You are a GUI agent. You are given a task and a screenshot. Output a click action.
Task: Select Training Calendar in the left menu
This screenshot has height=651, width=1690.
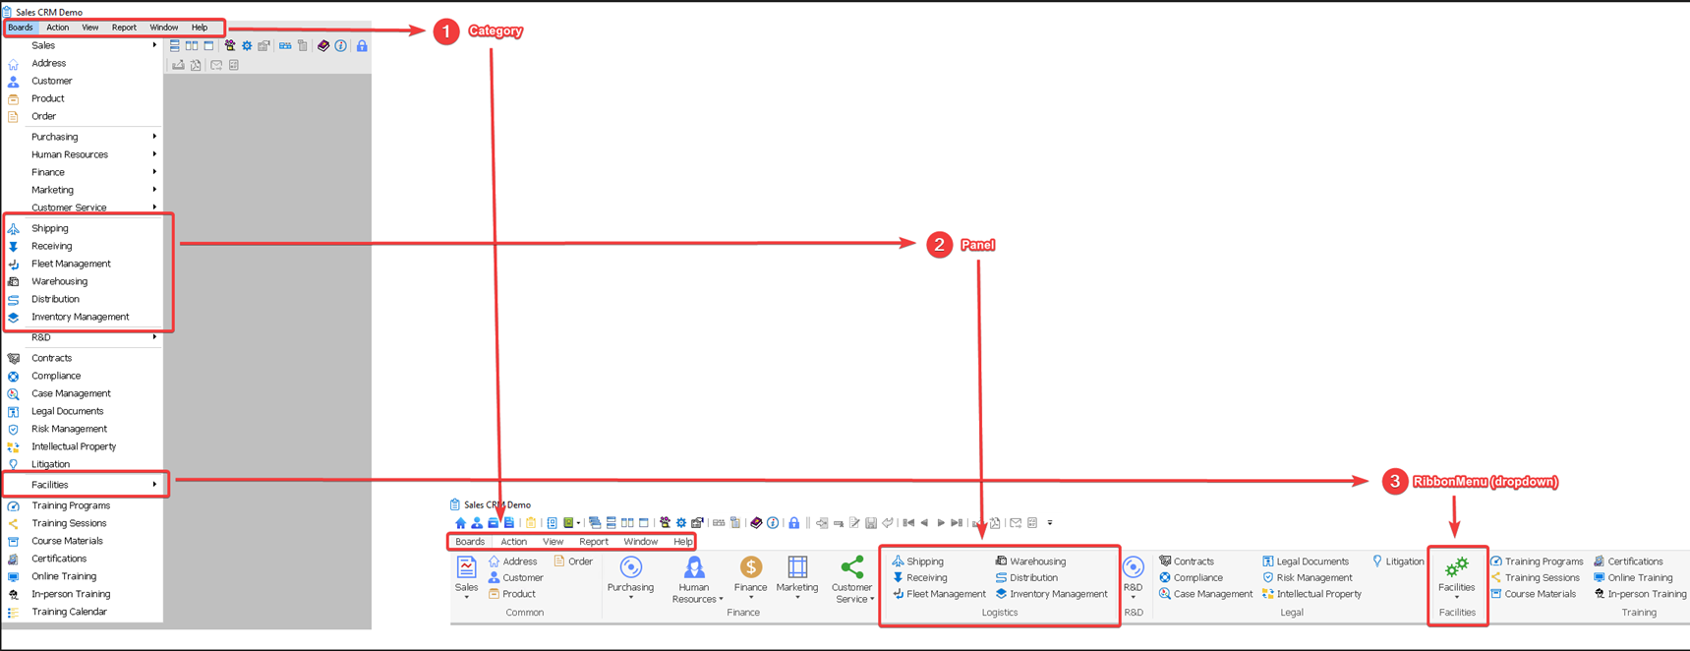tap(69, 612)
